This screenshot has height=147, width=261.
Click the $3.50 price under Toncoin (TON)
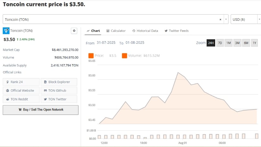pyautogui.click(x=9, y=39)
